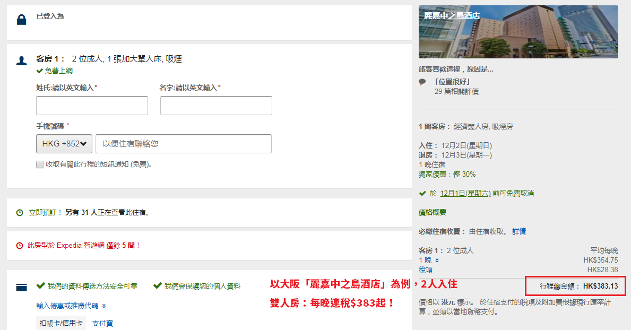
Task: Switch to the 扣帳卡/信用卡 tab
Action: coord(60,322)
